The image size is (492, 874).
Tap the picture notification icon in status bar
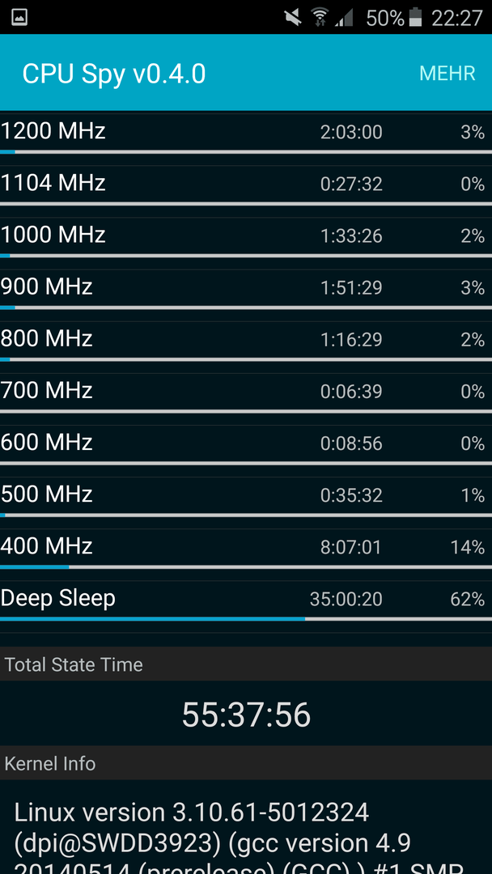(x=19, y=17)
